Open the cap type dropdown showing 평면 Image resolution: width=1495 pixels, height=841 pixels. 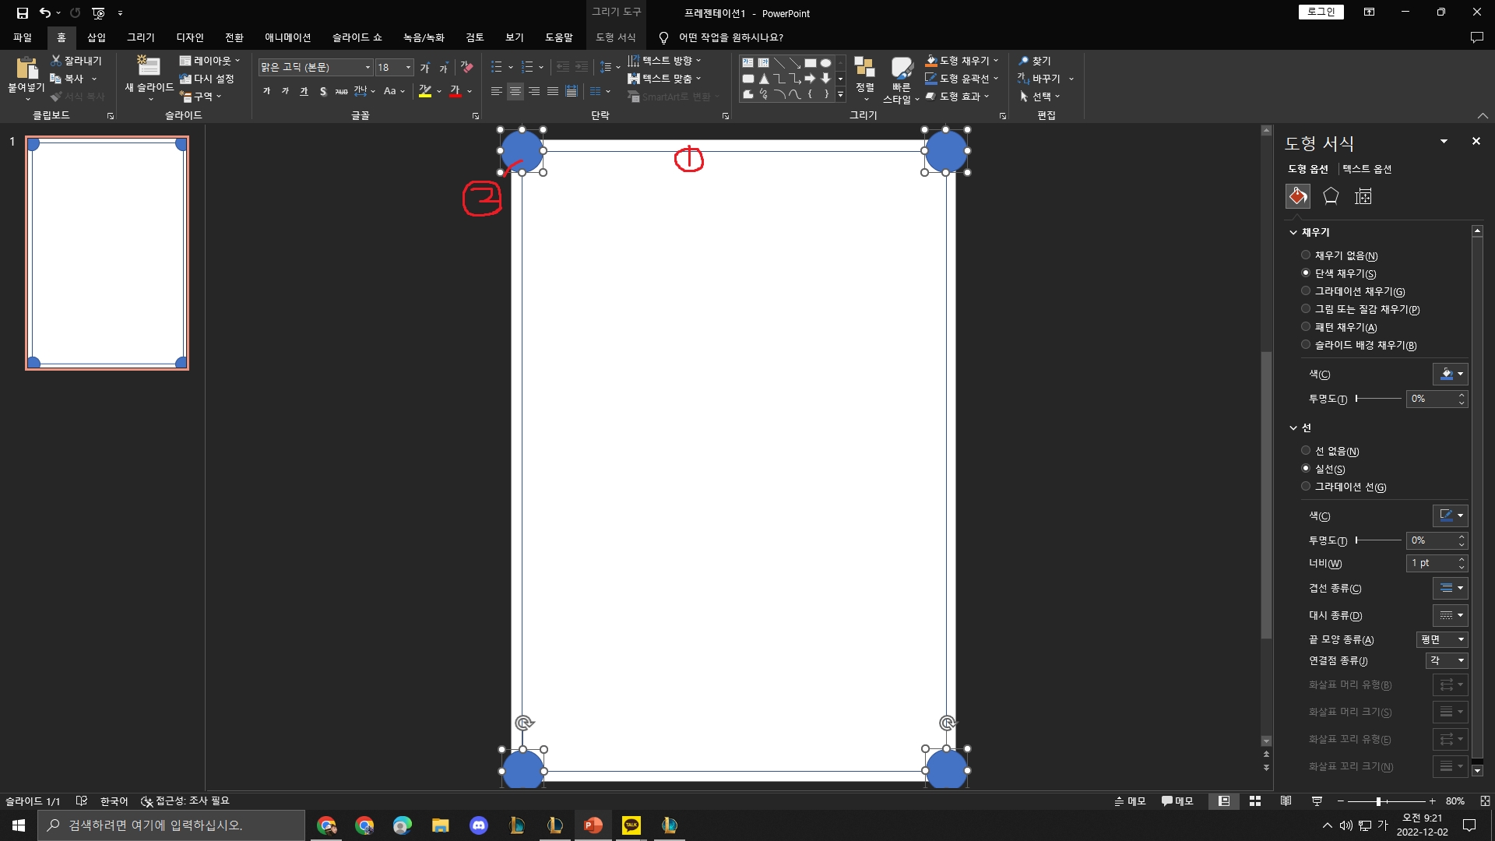(x=1442, y=639)
